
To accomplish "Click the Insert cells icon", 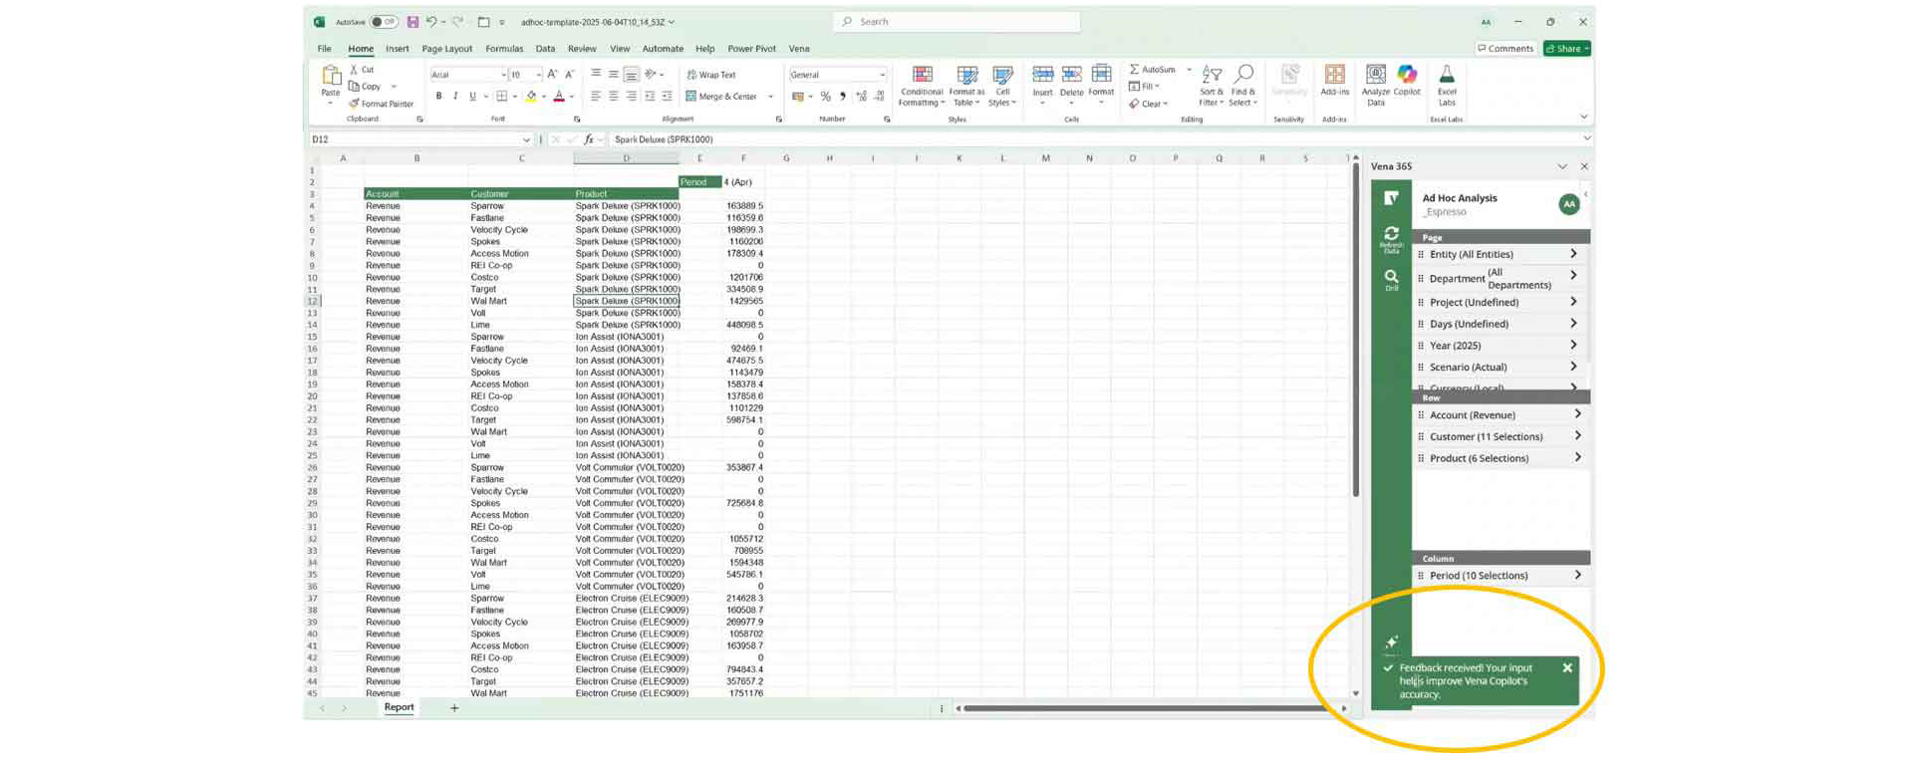I will [1042, 76].
